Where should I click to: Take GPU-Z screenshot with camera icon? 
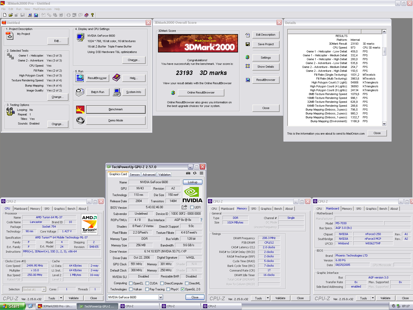pos(188,173)
